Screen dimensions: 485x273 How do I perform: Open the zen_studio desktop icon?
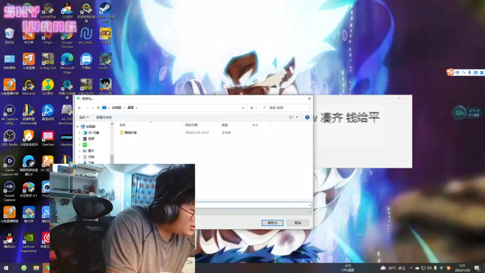pyautogui.click(x=86, y=35)
